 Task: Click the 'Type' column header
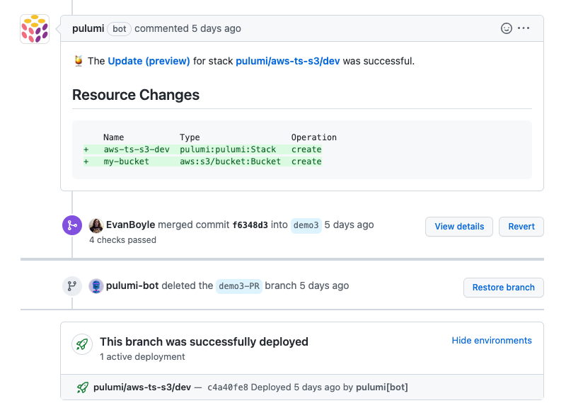pos(190,137)
